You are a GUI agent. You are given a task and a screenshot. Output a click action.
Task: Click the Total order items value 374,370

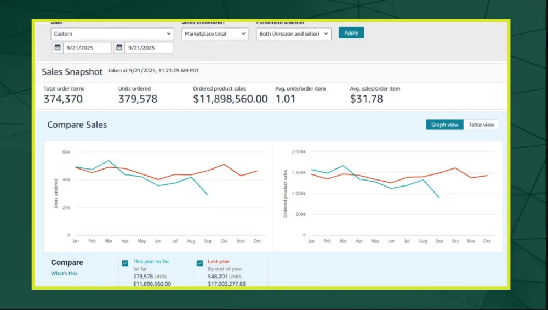[x=63, y=99]
